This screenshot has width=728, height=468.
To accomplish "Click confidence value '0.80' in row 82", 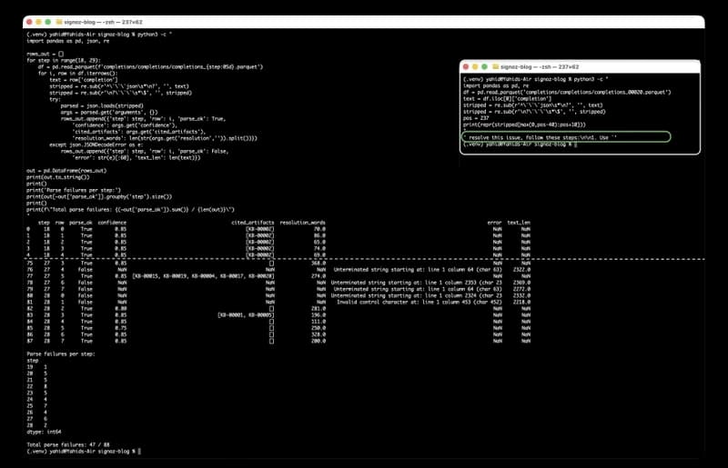I will click(121, 308).
